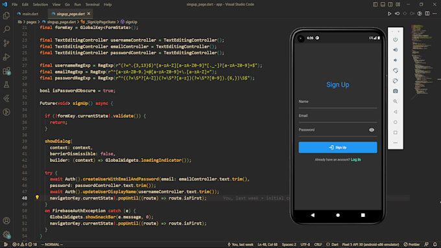The height and width of the screenshot is (248, 441).
Task: Click emulator toolbar home circle
Action: coord(395,122)
